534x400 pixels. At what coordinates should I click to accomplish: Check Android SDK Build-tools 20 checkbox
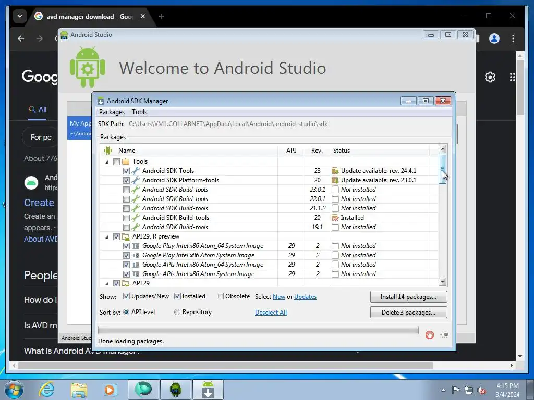point(126,218)
